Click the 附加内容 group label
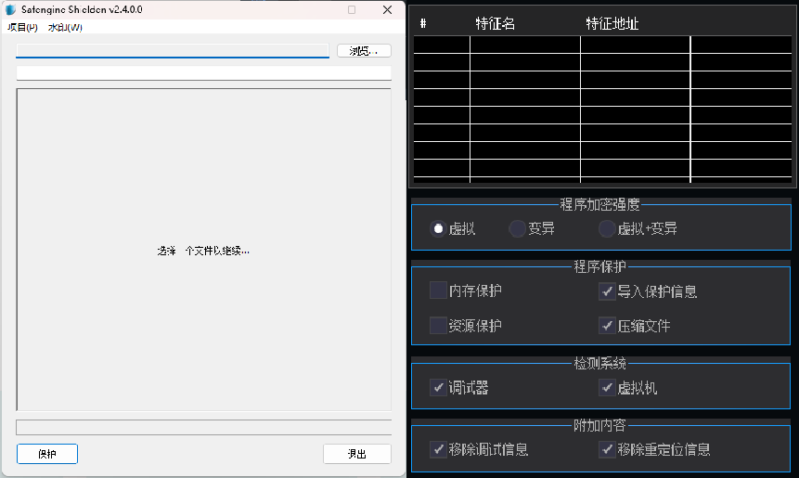Screen dimensions: 799x478 coord(599,424)
